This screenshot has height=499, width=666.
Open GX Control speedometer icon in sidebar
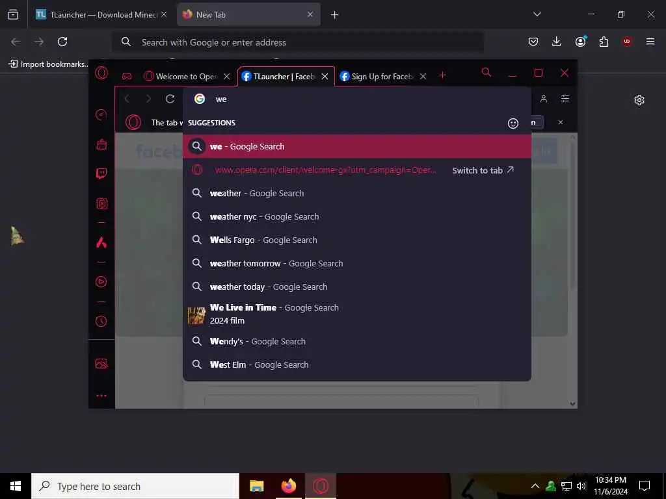point(101,114)
